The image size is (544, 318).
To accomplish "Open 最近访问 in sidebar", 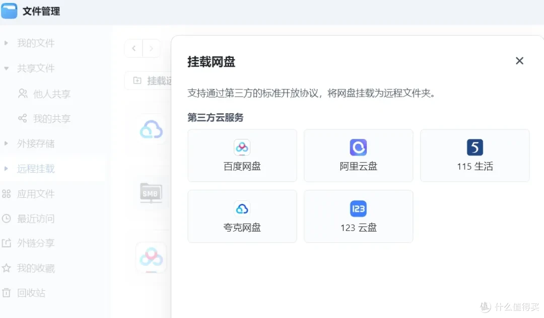I will click(x=36, y=218).
